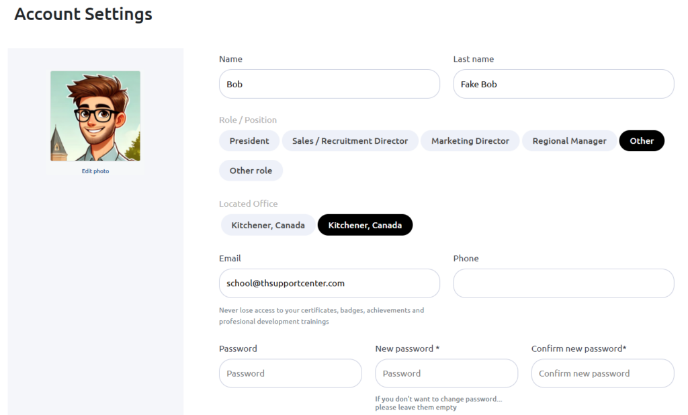Click the selected black Kitchener, Canada pill
The height and width of the screenshot is (415, 688).
365,225
